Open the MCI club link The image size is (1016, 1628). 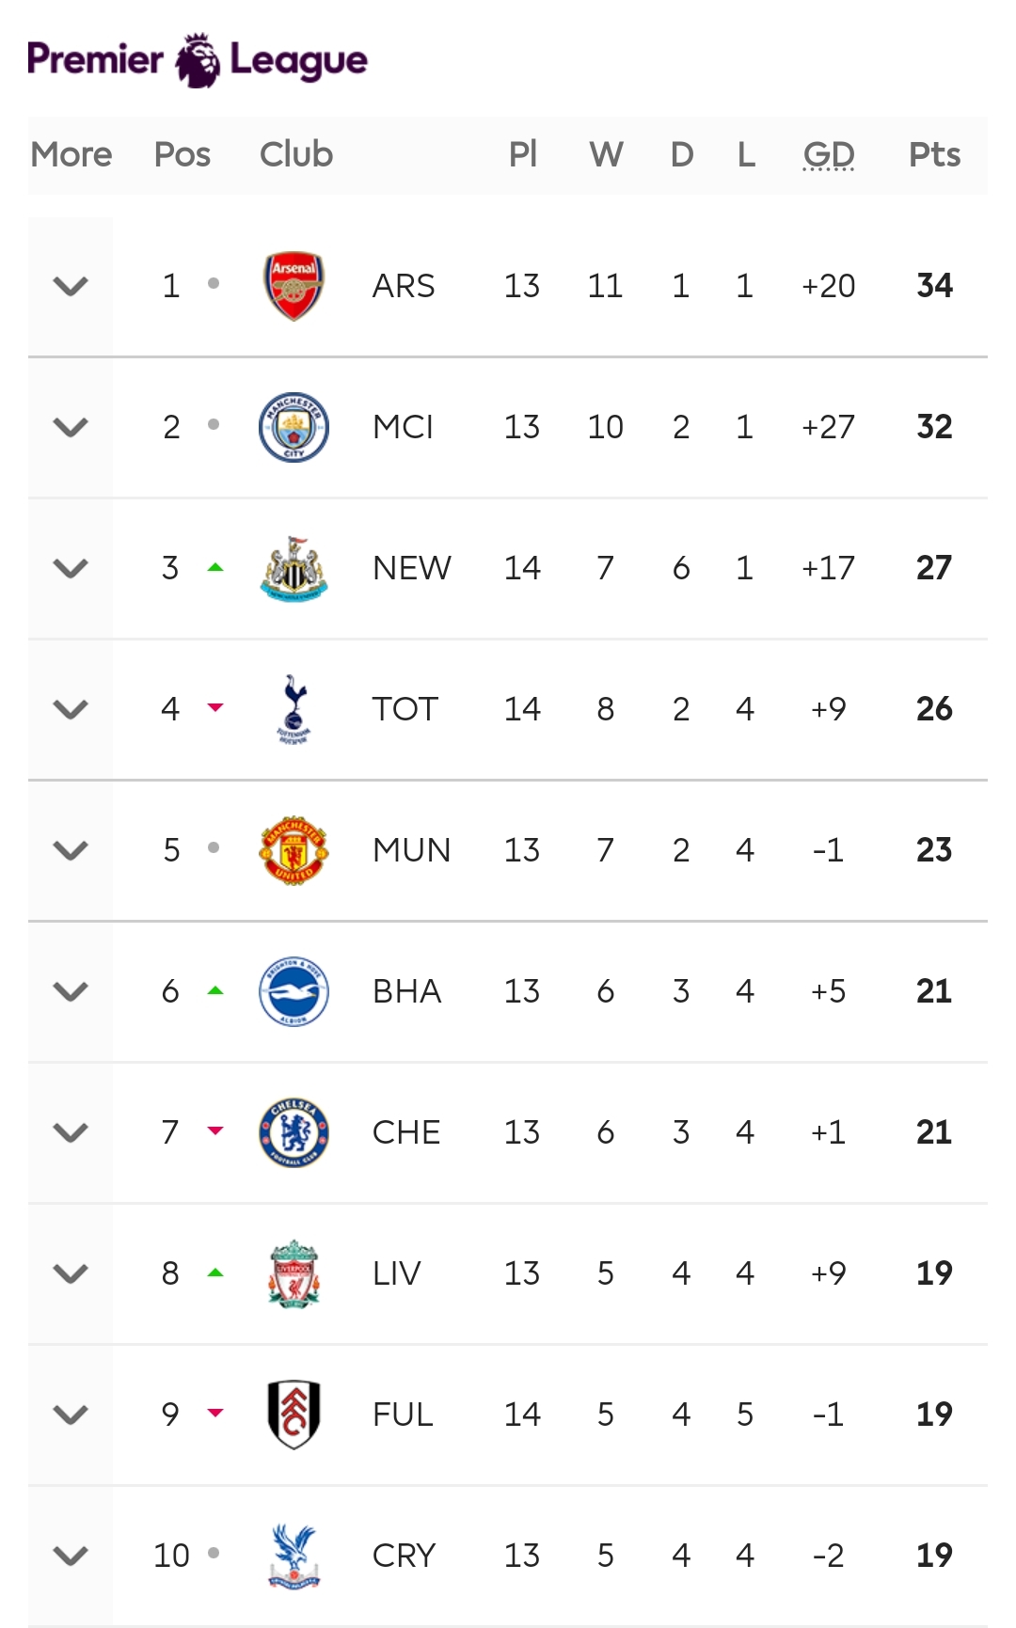point(403,427)
